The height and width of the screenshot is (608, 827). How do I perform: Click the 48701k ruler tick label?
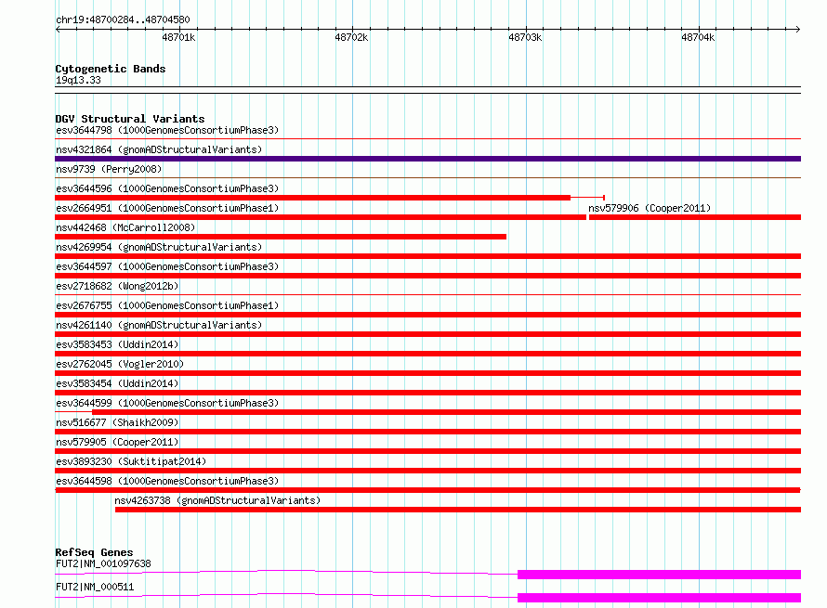[x=178, y=37]
